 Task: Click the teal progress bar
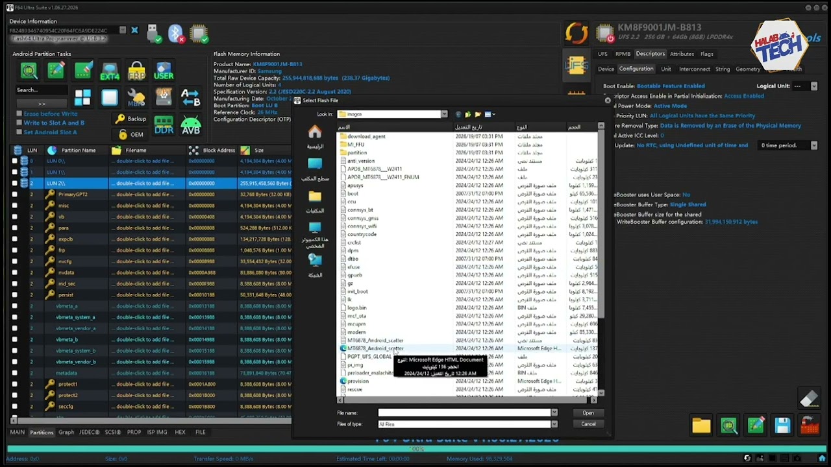tap(415, 448)
